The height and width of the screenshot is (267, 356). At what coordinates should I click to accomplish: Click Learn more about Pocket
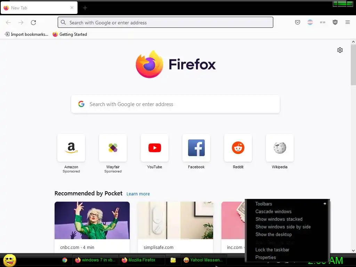(x=138, y=194)
